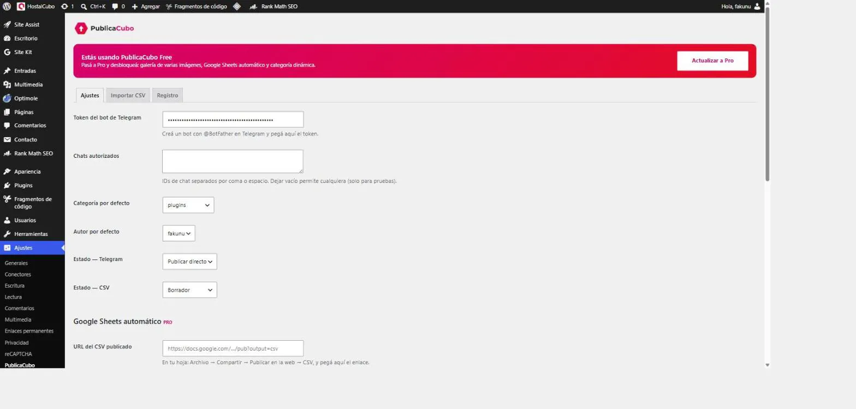Go to Escritorio dashboard
856x409 pixels.
pos(32,38)
